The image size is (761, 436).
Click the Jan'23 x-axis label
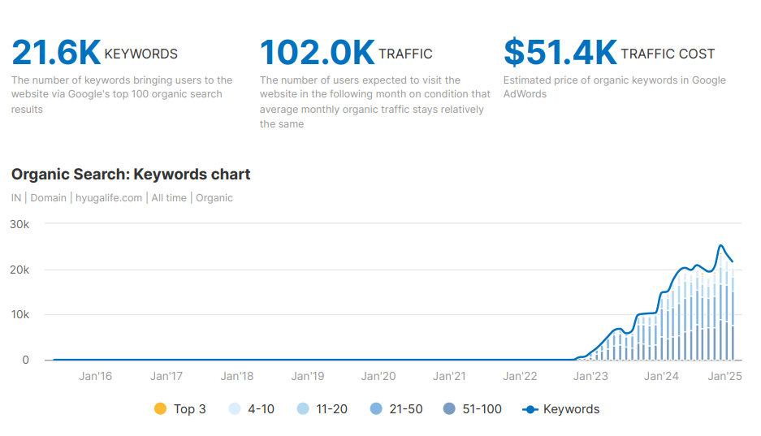(590, 376)
